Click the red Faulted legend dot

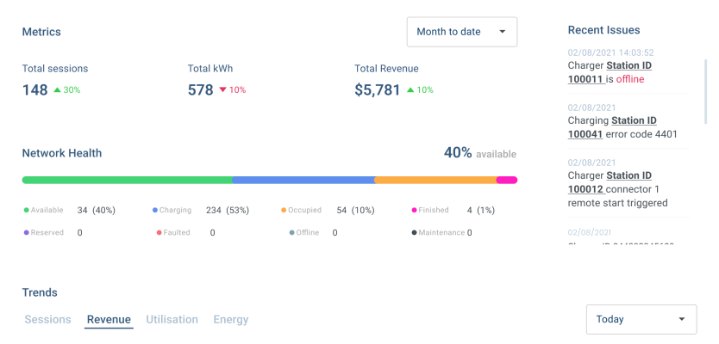click(159, 232)
